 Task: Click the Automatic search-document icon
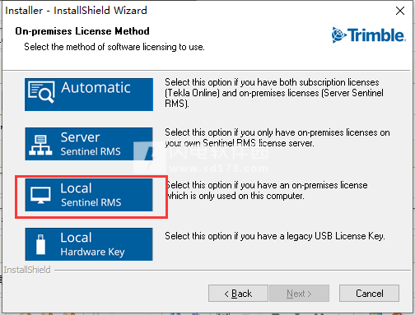[41, 92]
